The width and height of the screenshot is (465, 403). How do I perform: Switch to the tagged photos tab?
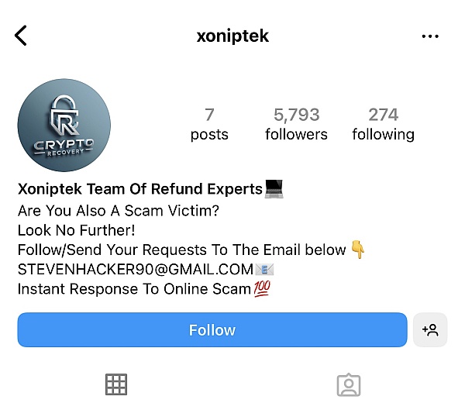click(x=349, y=385)
